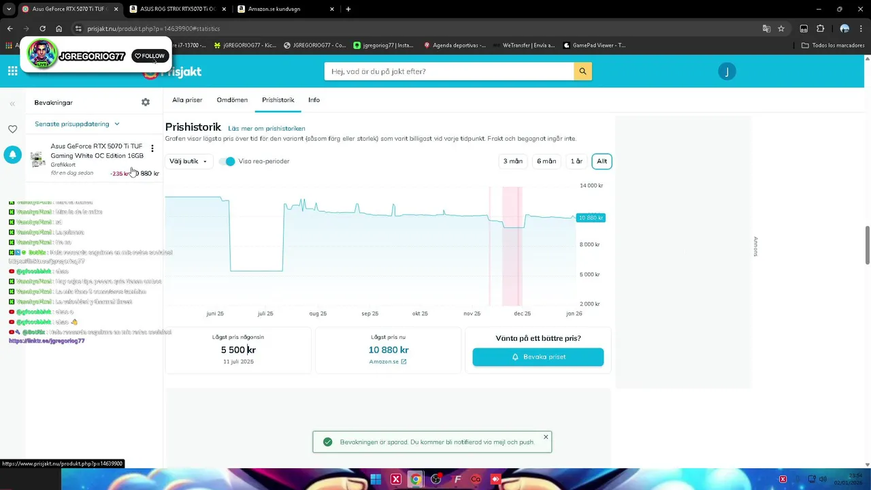
Task: Click the product thumbnail of the Asus card
Action: pyautogui.click(x=38, y=159)
